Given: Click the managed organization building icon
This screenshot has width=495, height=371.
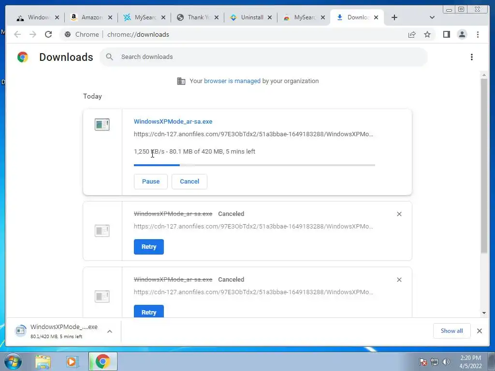Looking at the screenshot, I should pyautogui.click(x=181, y=81).
